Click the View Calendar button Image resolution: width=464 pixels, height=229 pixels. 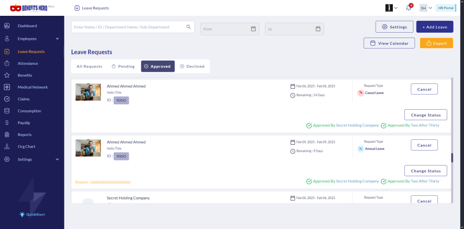click(389, 43)
